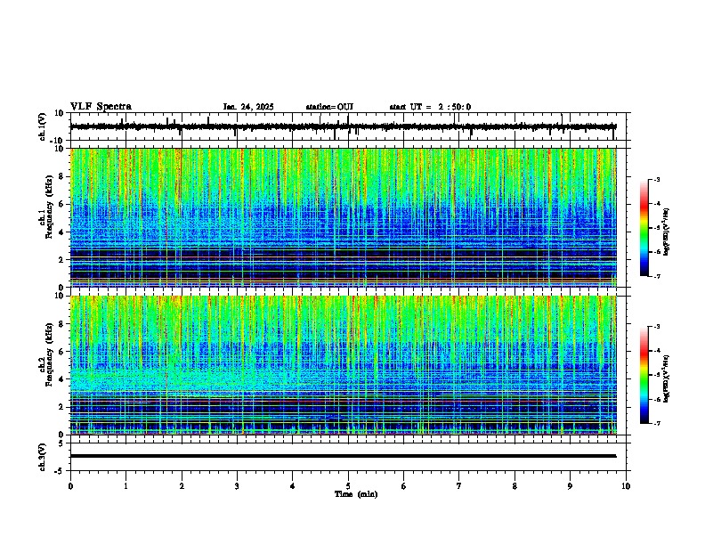Viewport: 705px width, 545px height.
Task: Click time-axis tick label "4"
Action: pyautogui.click(x=292, y=486)
